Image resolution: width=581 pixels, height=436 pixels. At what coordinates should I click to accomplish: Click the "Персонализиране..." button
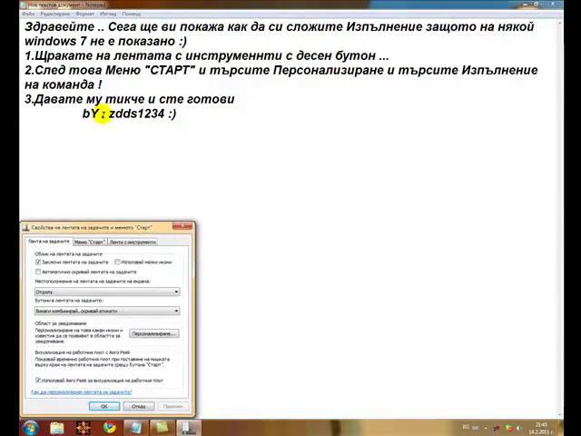153,333
